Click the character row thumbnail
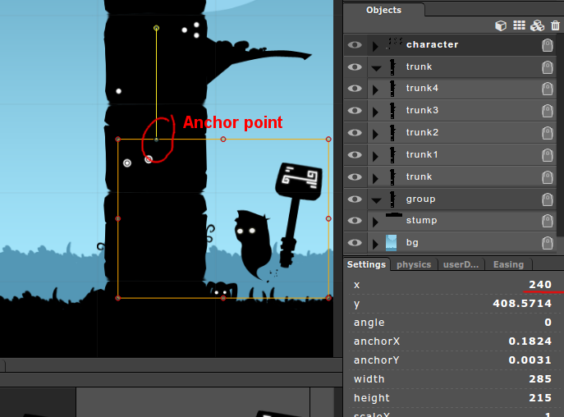 [394, 44]
